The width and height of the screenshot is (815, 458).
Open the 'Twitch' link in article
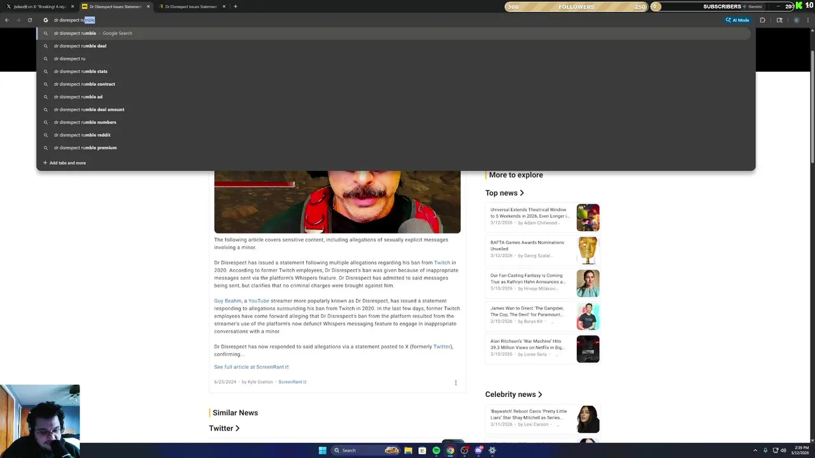click(x=442, y=263)
